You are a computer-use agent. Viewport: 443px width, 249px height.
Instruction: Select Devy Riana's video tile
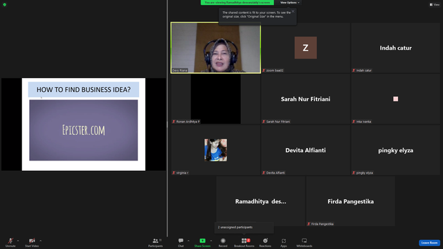tap(215, 48)
